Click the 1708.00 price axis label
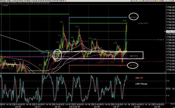 click(171, 70)
